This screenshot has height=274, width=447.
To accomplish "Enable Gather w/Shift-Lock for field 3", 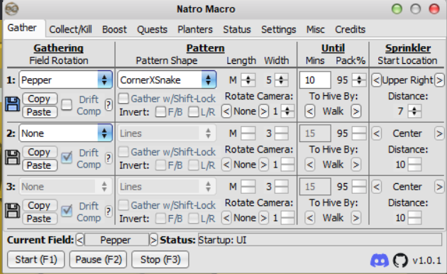I will (x=123, y=205).
